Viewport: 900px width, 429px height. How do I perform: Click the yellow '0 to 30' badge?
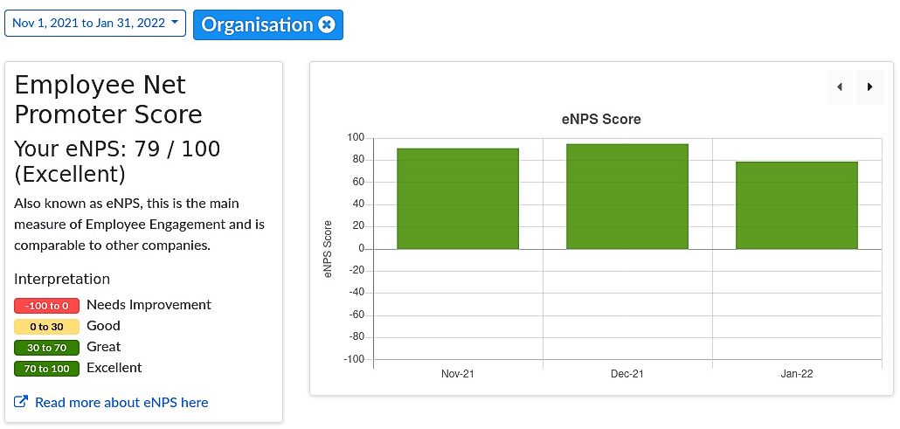[x=47, y=327]
